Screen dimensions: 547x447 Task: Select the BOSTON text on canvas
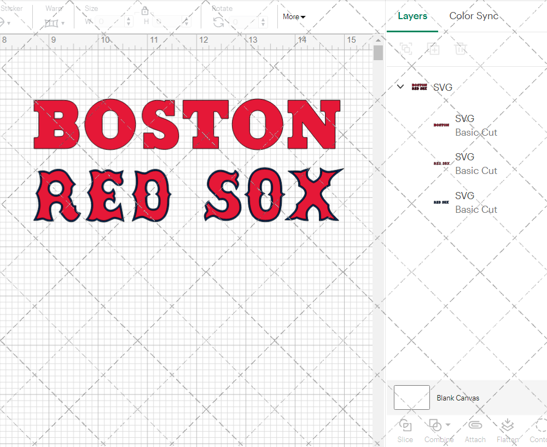click(187, 125)
